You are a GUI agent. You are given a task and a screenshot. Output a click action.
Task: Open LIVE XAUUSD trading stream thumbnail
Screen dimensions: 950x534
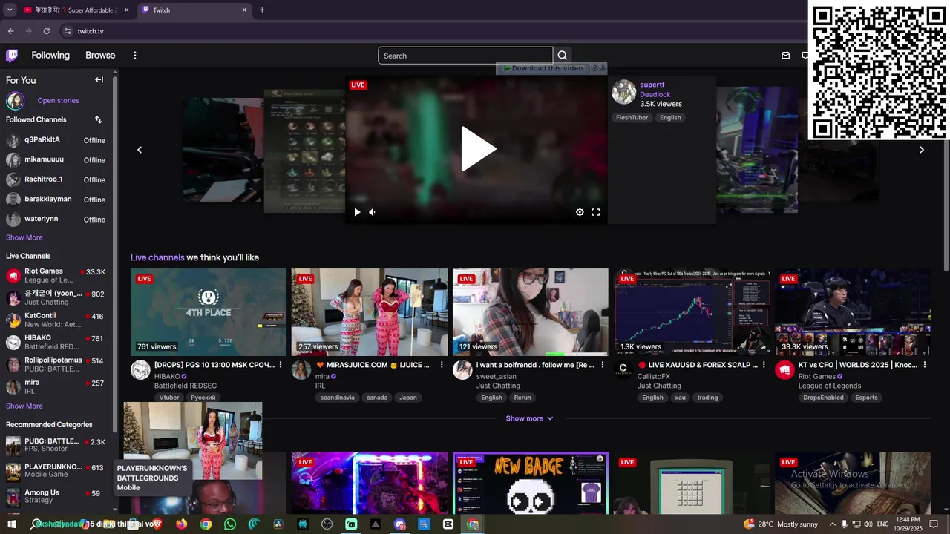(x=692, y=312)
